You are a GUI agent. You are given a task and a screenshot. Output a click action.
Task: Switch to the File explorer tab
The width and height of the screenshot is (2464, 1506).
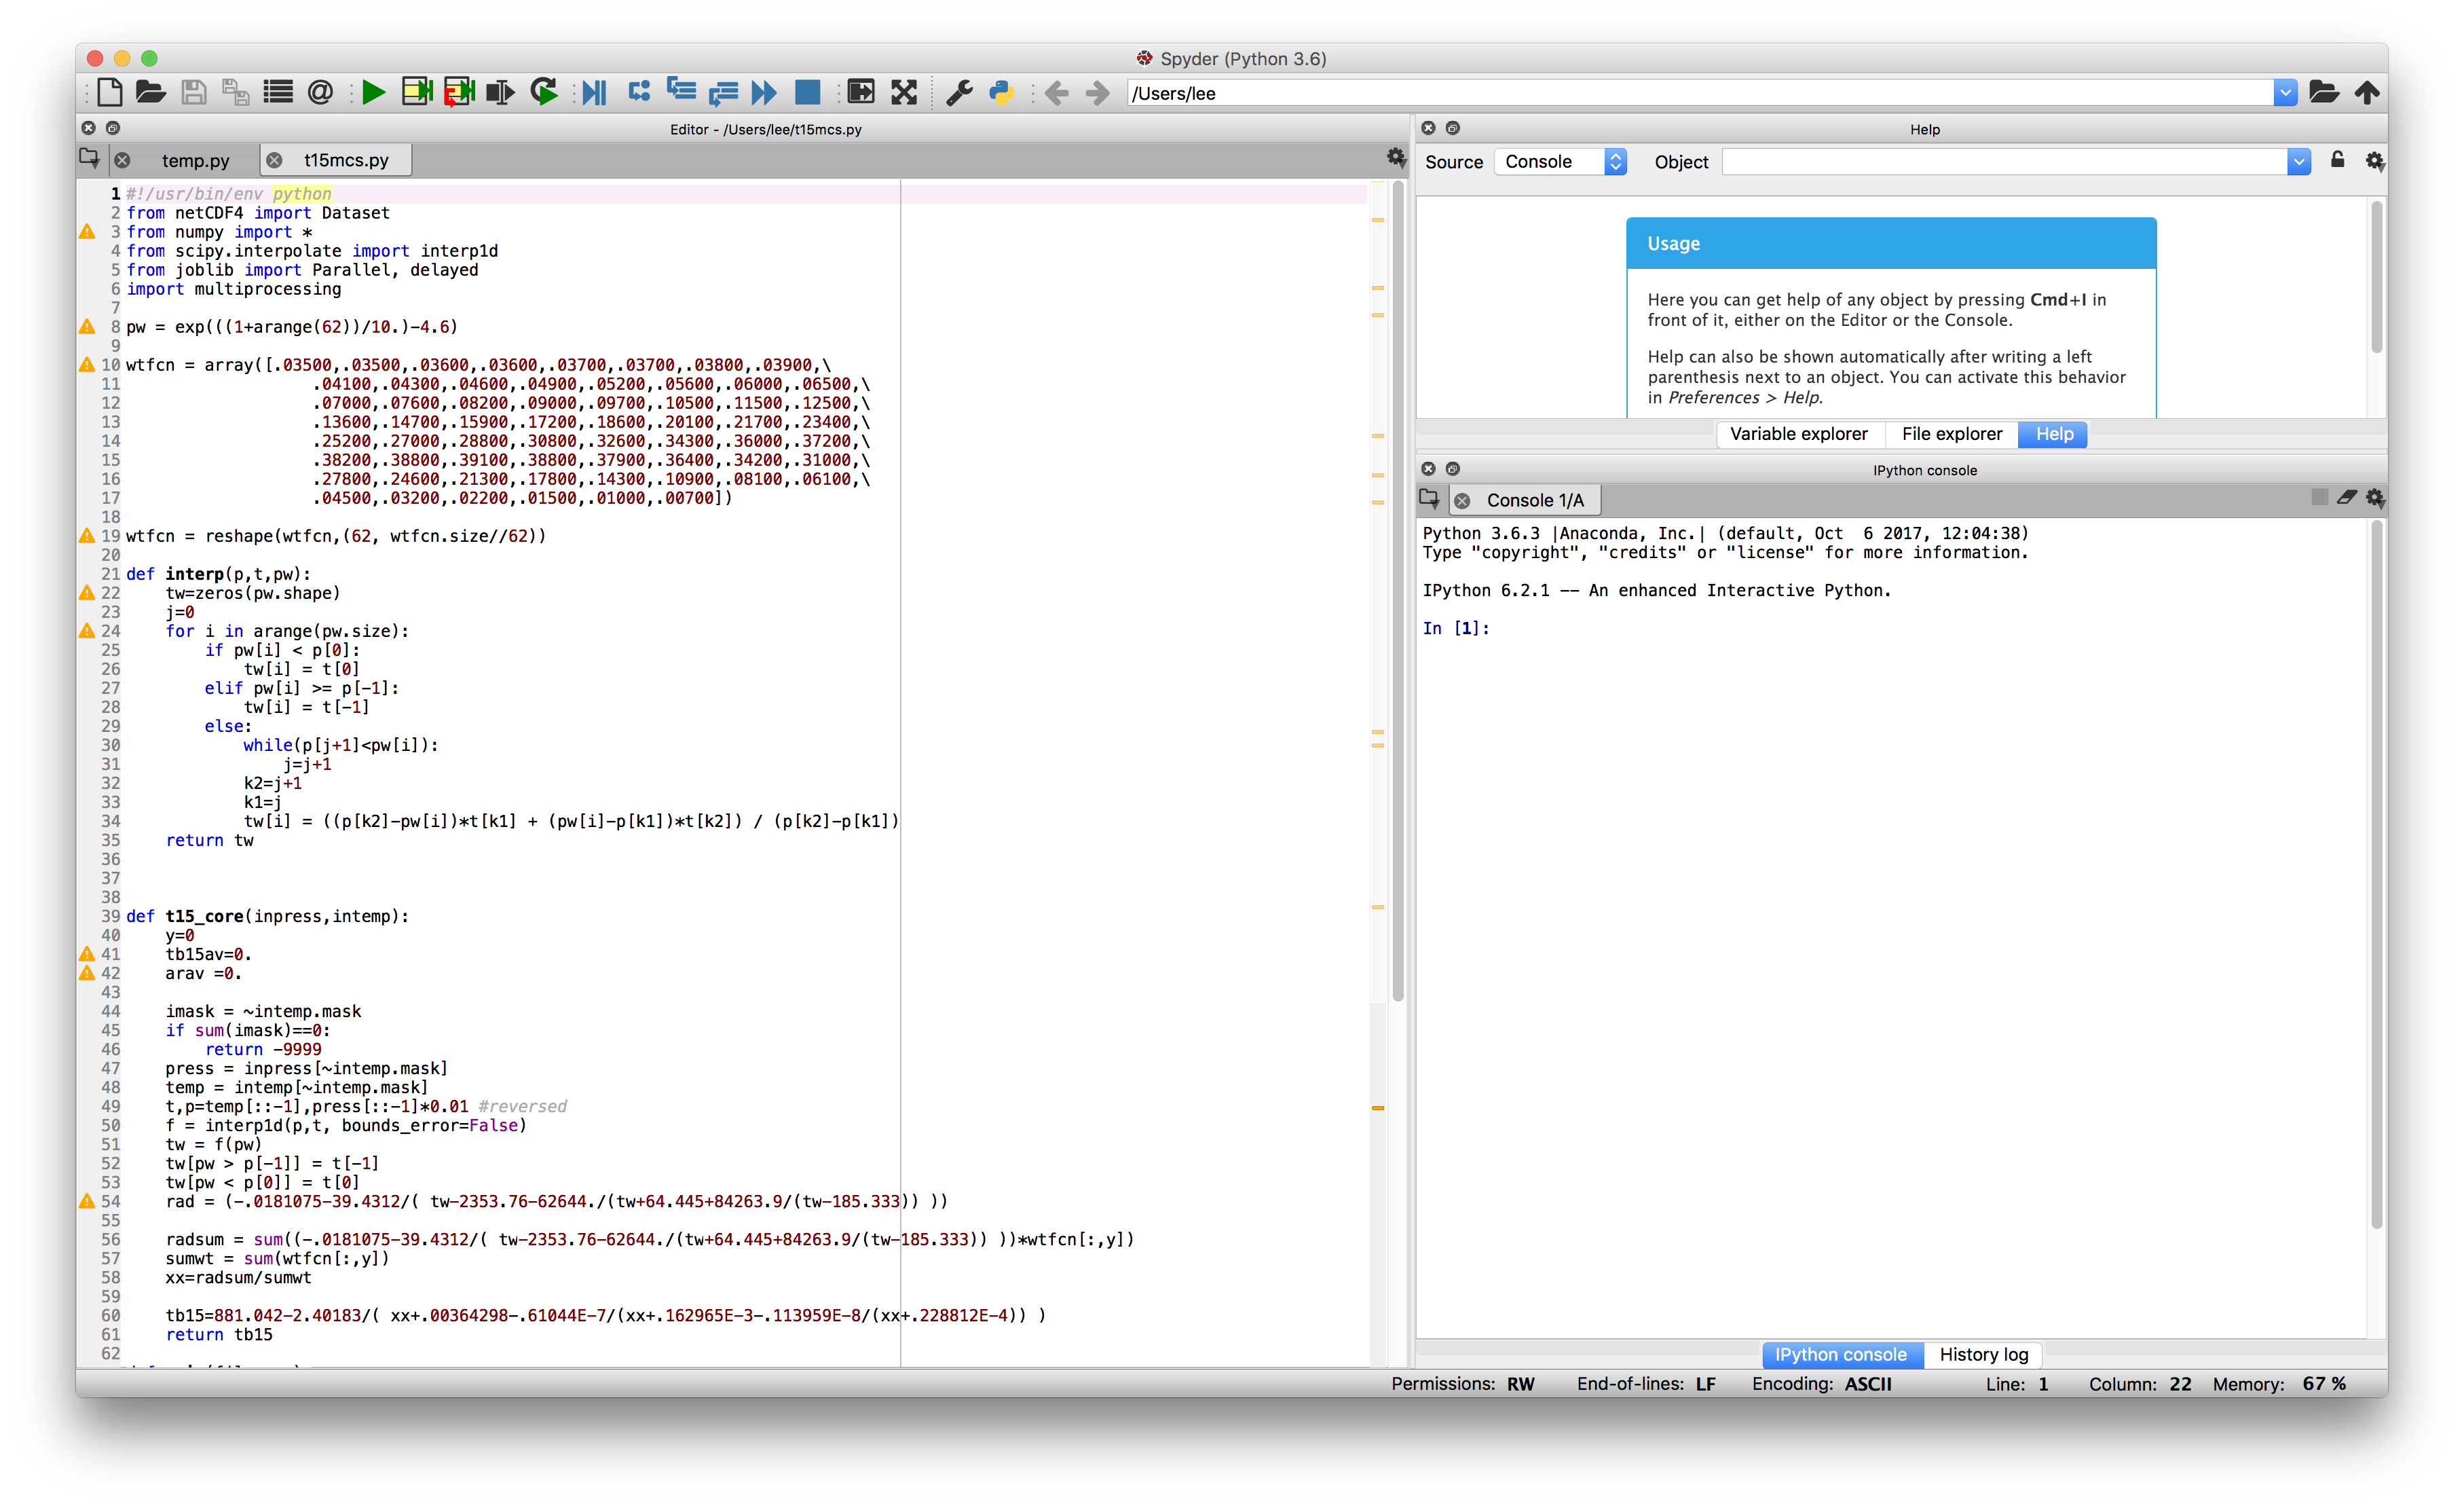click(1952, 434)
